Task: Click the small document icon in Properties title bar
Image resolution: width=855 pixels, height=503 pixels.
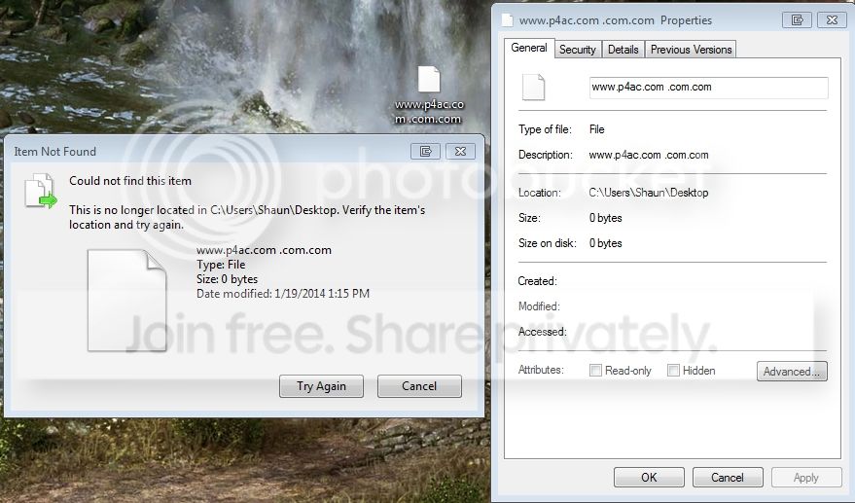Action: [508, 20]
